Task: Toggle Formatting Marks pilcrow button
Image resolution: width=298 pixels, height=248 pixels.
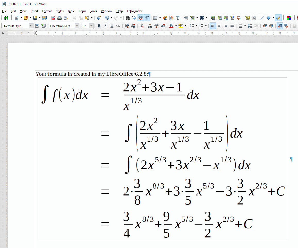Action: [x=147, y=18]
